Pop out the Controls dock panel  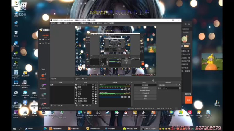(156, 82)
